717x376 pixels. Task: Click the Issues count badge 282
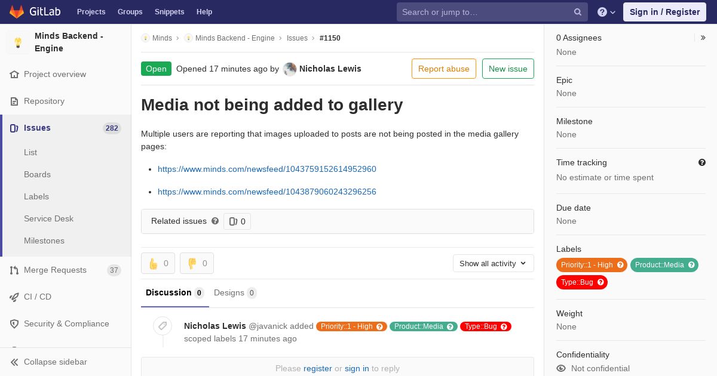[x=112, y=128]
